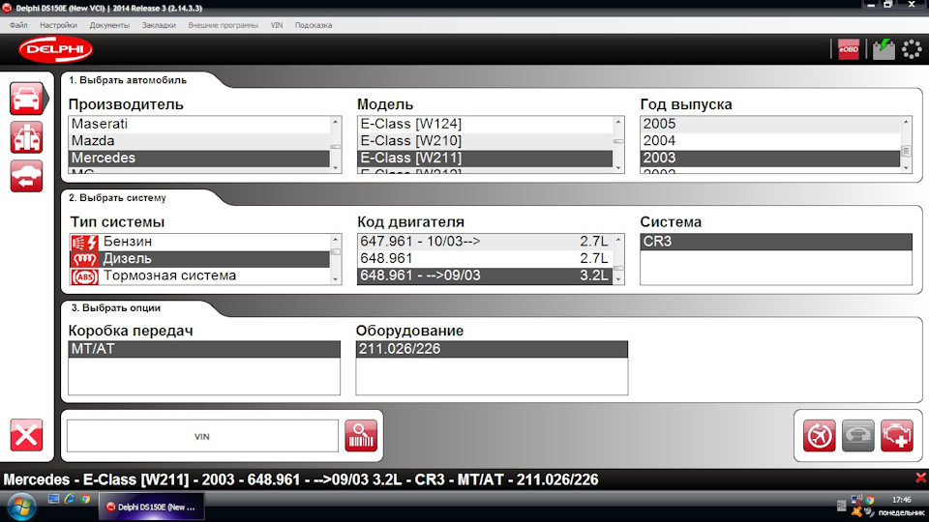This screenshot has width=929, height=522.
Task: Click the year list scroll-up arrow
Action: pos(906,122)
